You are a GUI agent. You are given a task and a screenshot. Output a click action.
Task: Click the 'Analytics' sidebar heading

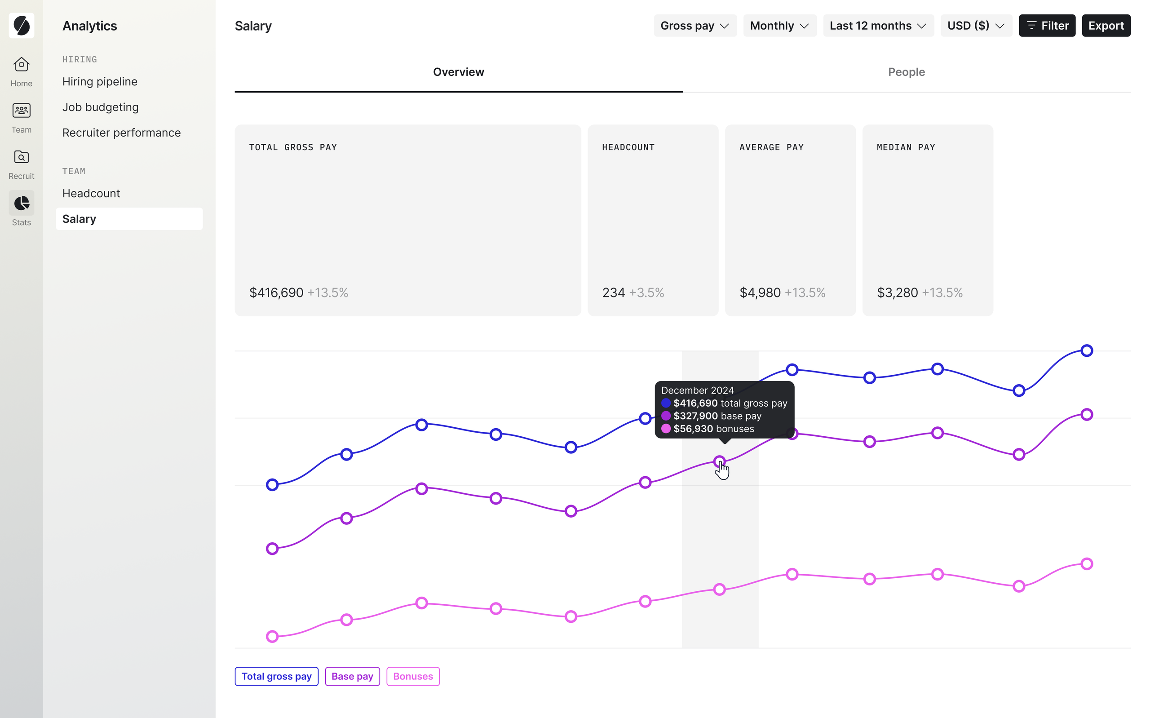[x=90, y=26]
